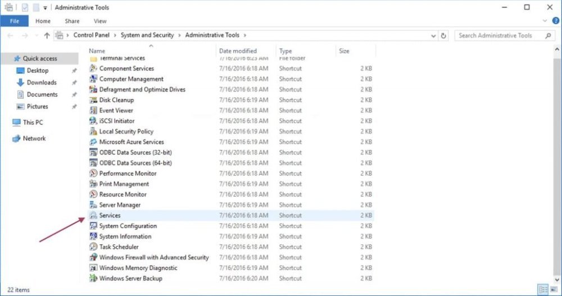
Task: Switch to the View ribbon tab
Action: click(100, 21)
